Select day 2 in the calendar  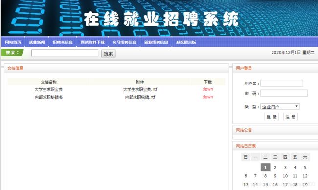[275, 168]
